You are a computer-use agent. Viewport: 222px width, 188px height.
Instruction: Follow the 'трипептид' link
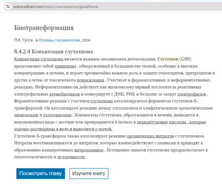(x=65, y=66)
